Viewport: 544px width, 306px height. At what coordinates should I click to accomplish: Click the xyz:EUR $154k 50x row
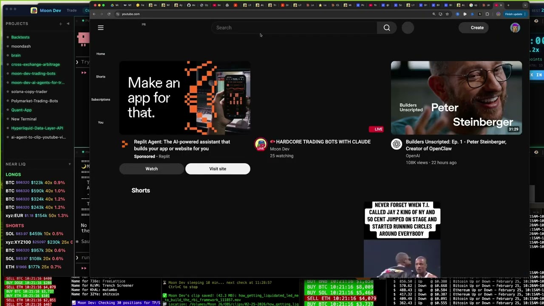[37, 215]
